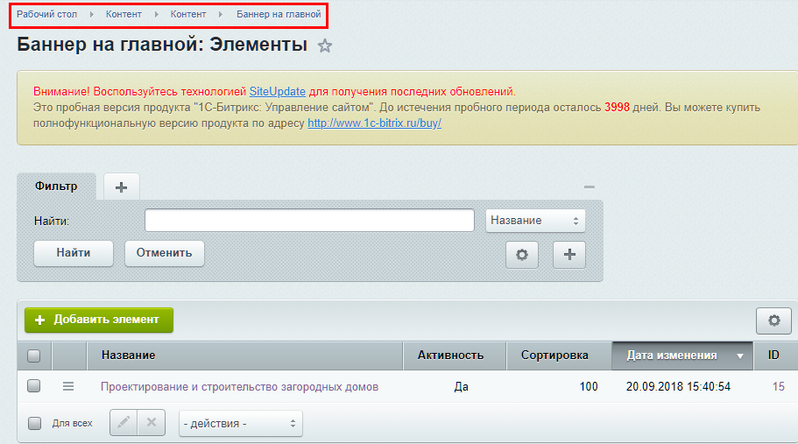Add new filter tab with plus
798x444 pixels.
[x=121, y=187]
